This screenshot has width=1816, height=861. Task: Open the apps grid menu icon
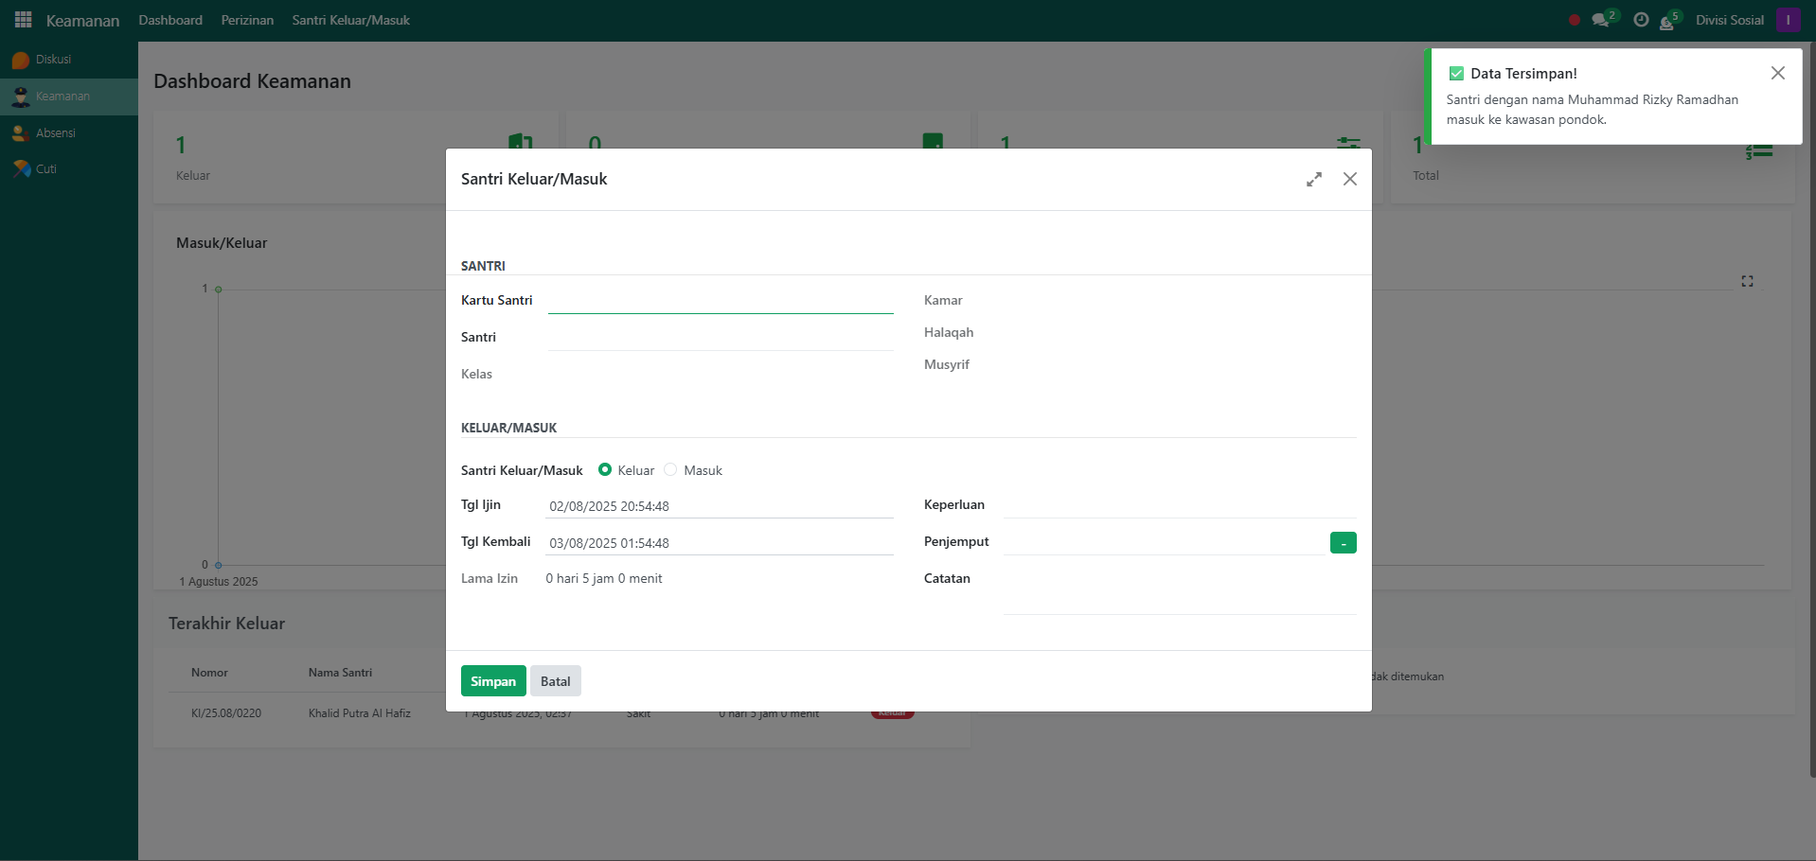click(x=24, y=20)
